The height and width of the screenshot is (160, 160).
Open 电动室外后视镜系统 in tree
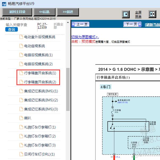coord(40,37)
